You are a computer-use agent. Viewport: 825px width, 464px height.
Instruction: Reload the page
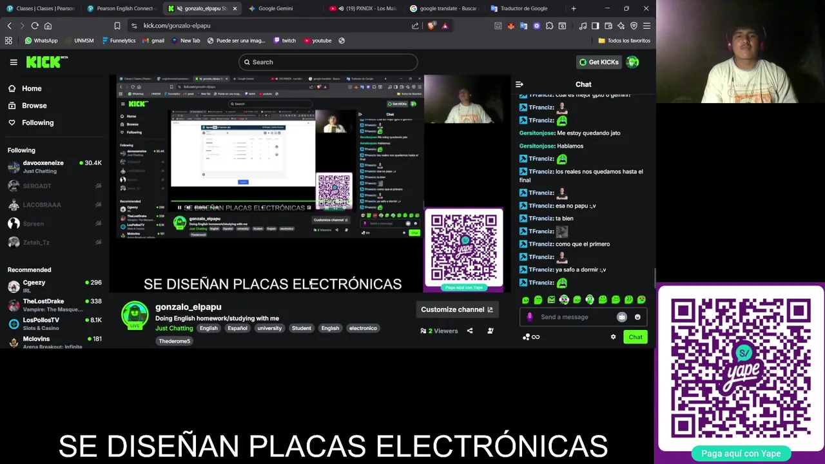click(x=35, y=26)
